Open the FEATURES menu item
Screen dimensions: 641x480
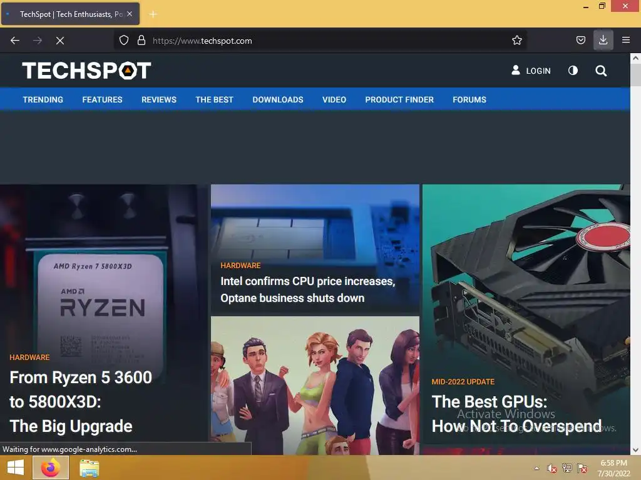point(102,99)
